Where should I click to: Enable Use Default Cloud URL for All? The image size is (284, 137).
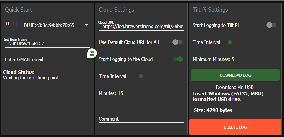pyautogui.click(x=177, y=42)
